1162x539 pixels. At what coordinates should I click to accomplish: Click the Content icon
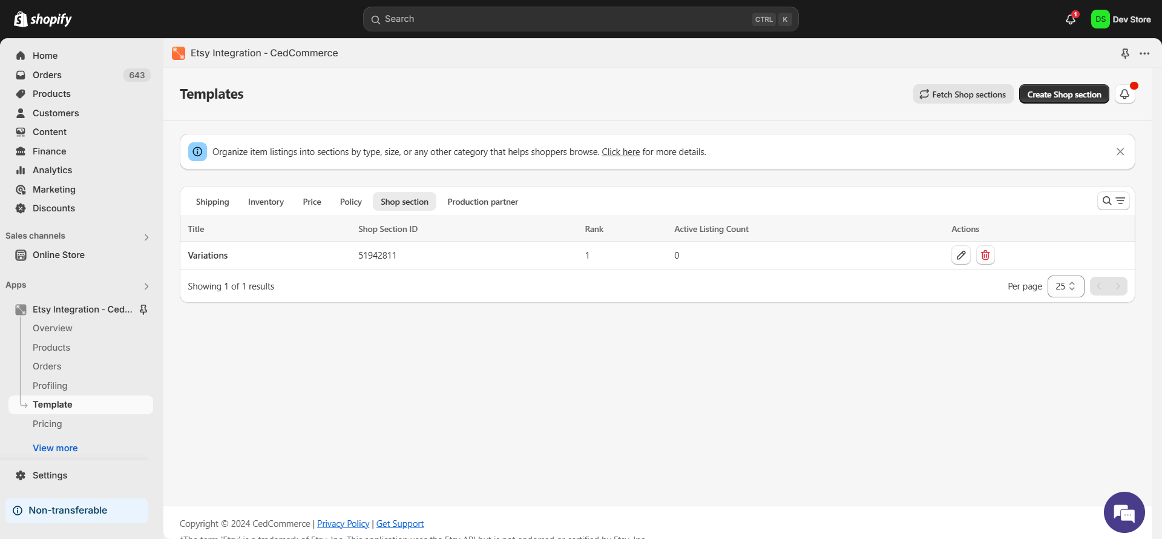tap(21, 132)
